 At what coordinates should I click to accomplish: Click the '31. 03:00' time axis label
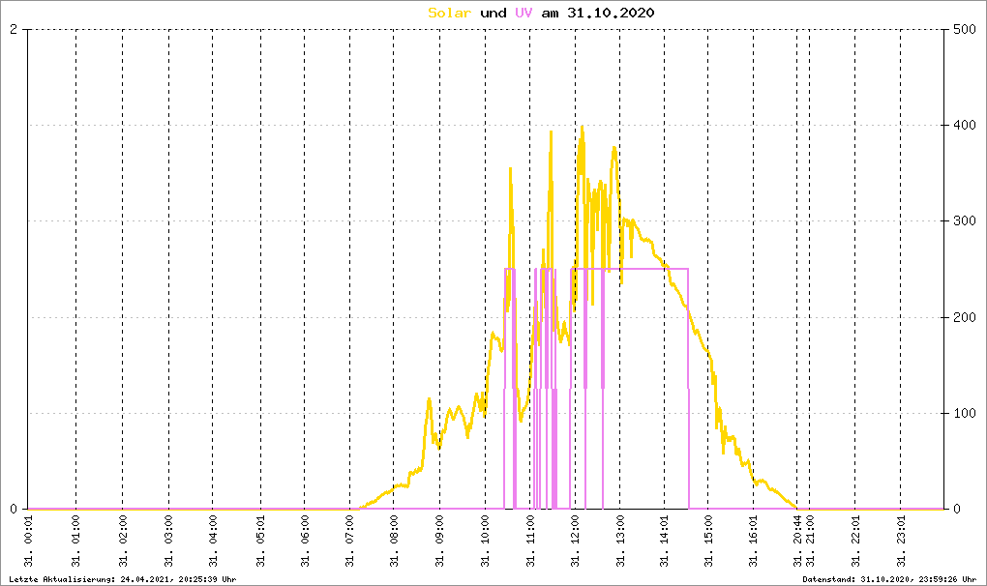pos(168,542)
